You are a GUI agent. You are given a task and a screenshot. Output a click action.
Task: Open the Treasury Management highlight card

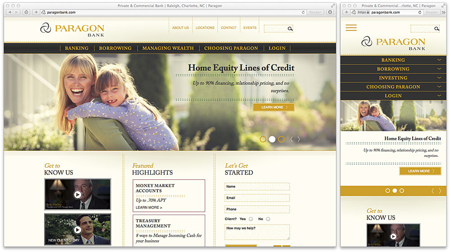tap(169, 231)
